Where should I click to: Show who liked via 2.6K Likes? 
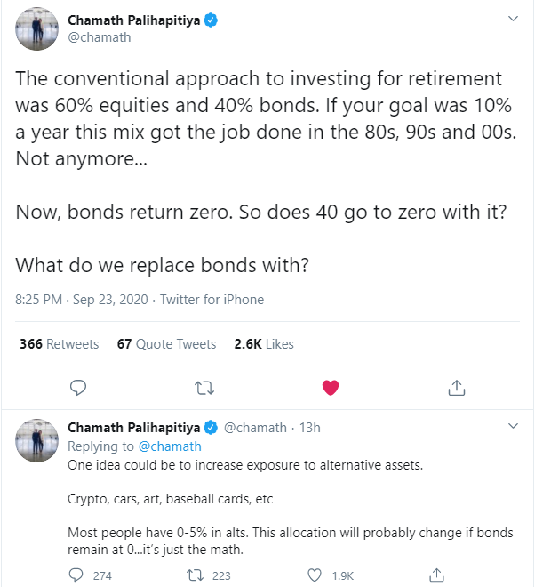(x=264, y=343)
